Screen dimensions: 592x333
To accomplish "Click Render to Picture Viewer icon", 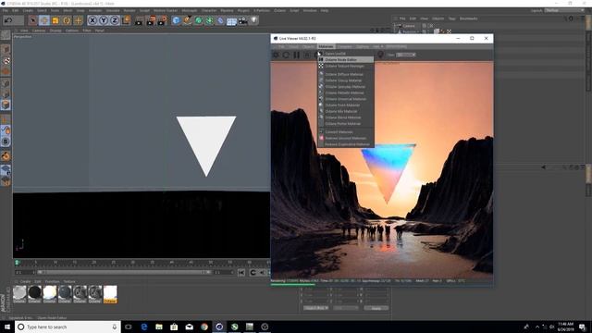I will coord(151,20).
